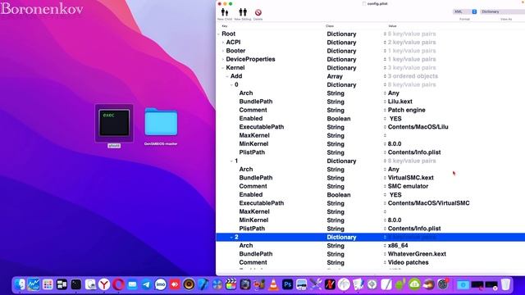This screenshot has width=525, height=295.
Task: Select Contents/MacOS/VirtualSMC value
Action: coord(428,203)
